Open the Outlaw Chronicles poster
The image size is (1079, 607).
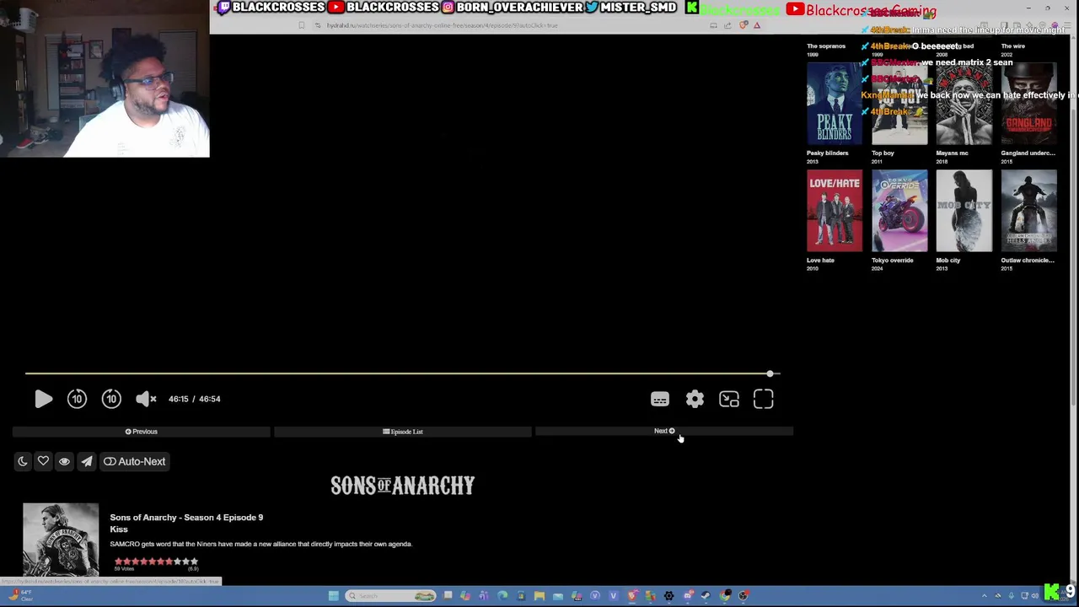1029,211
